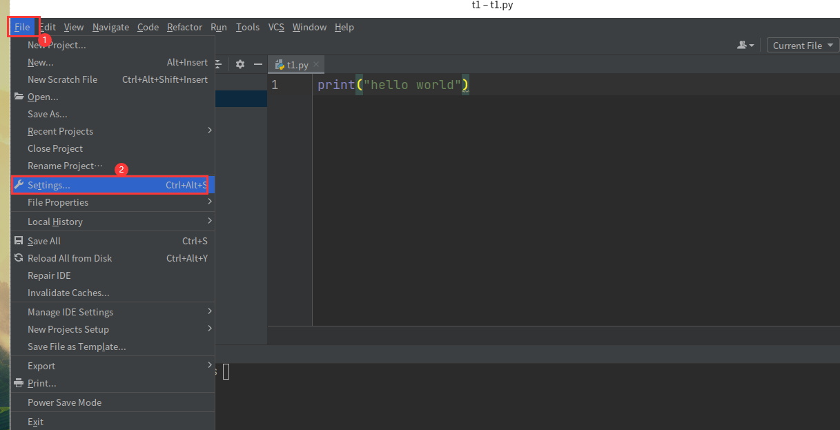Click the Save All disk icon

coord(19,241)
